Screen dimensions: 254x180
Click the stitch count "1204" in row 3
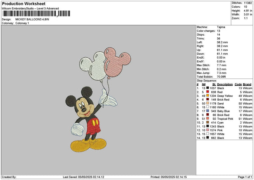(x=213, y=96)
